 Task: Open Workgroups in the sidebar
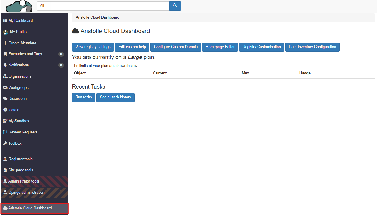coord(18,88)
